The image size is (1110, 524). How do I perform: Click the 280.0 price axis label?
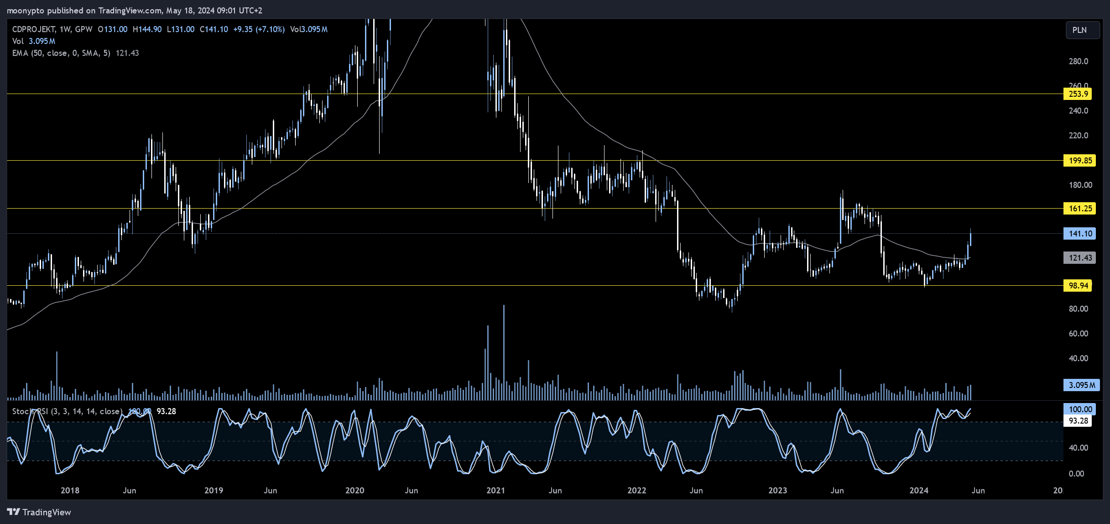pyautogui.click(x=1079, y=61)
